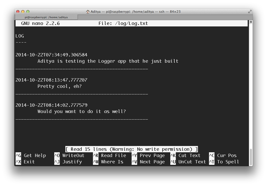Trigger WriteOut via its ^O label

click(x=71, y=155)
